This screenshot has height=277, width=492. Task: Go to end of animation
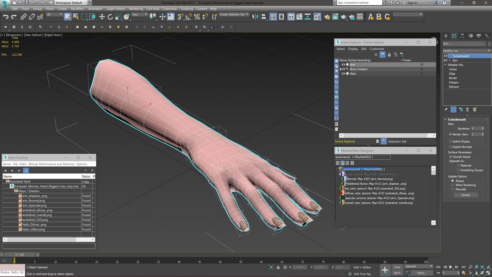[x=463, y=267]
